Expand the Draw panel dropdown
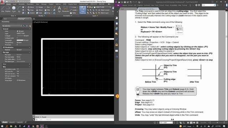The image size is (228, 128). click(x=14, y=16)
